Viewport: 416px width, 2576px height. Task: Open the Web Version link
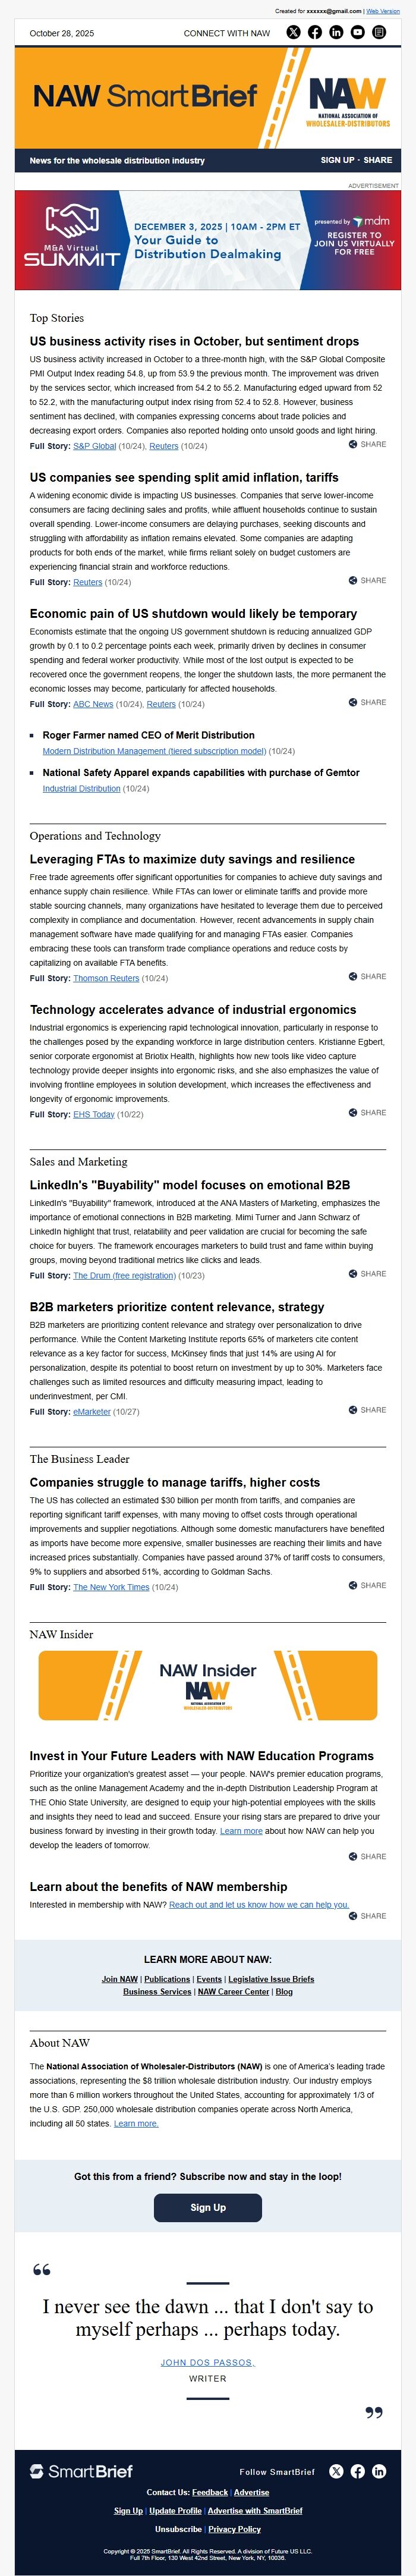(x=383, y=11)
